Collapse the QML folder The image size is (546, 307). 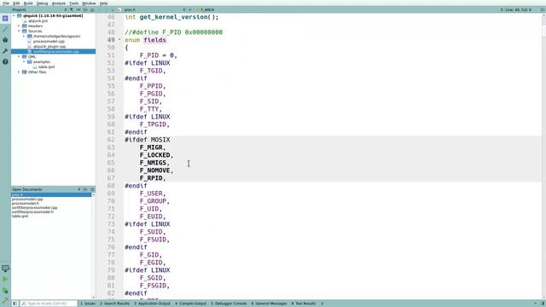click(x=19, y=56)
